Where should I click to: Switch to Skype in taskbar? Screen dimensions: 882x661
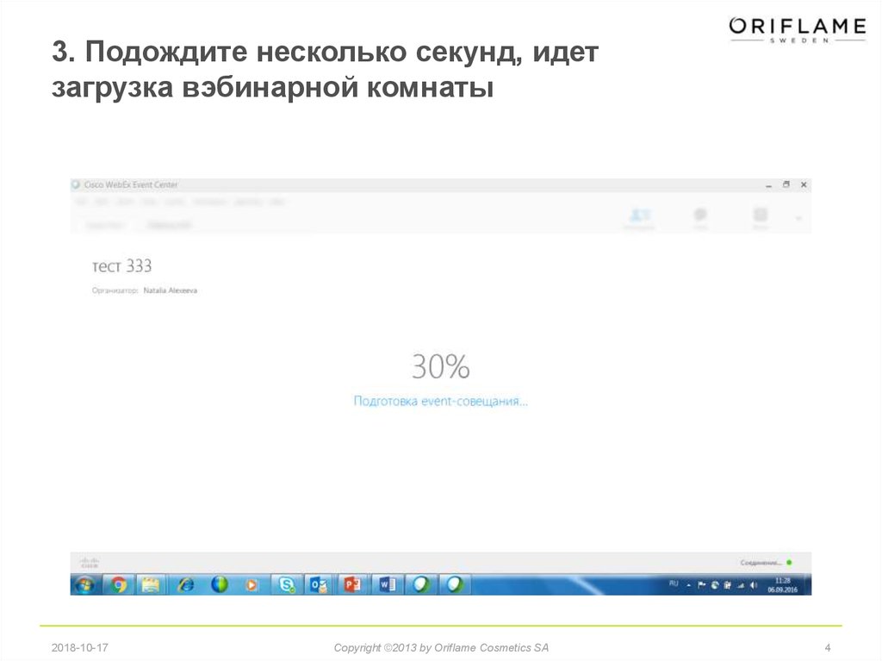[285, 584]
